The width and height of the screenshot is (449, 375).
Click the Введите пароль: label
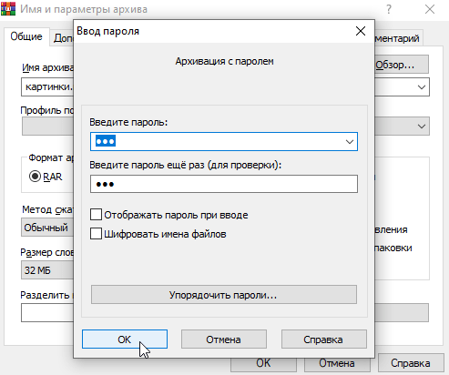[128, 122]
